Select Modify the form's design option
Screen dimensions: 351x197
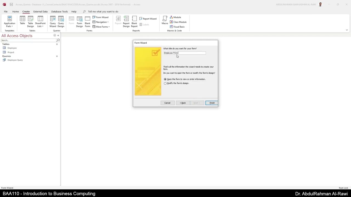(165, 83)
